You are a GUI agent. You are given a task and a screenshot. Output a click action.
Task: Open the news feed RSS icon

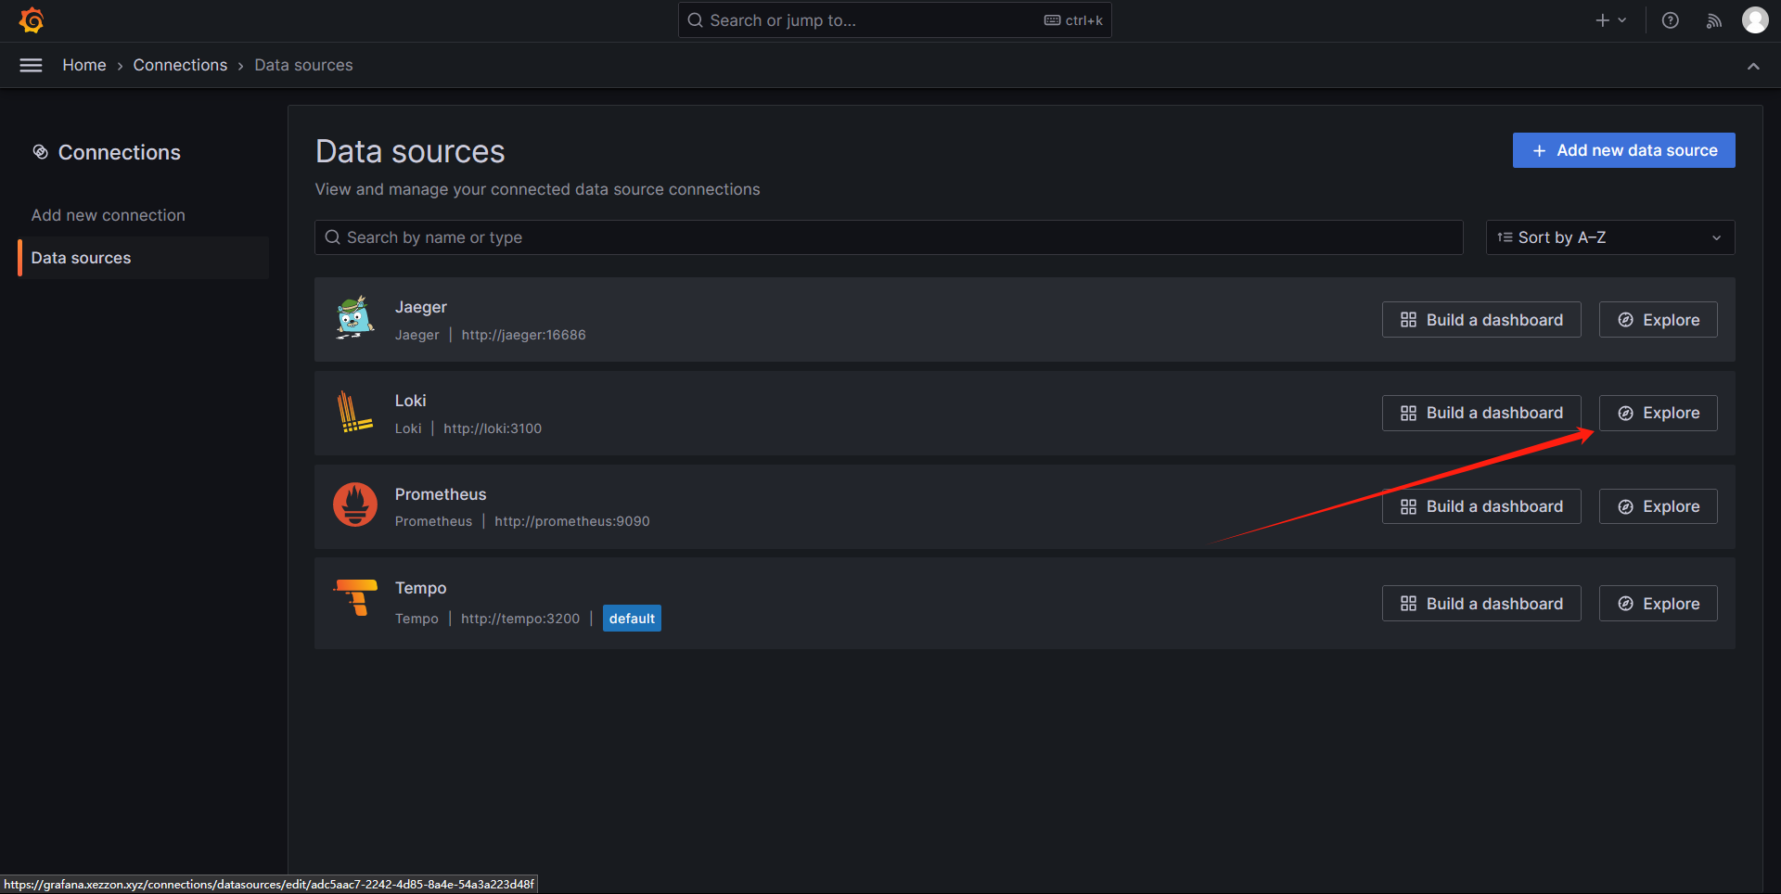tap(1713, 20)
